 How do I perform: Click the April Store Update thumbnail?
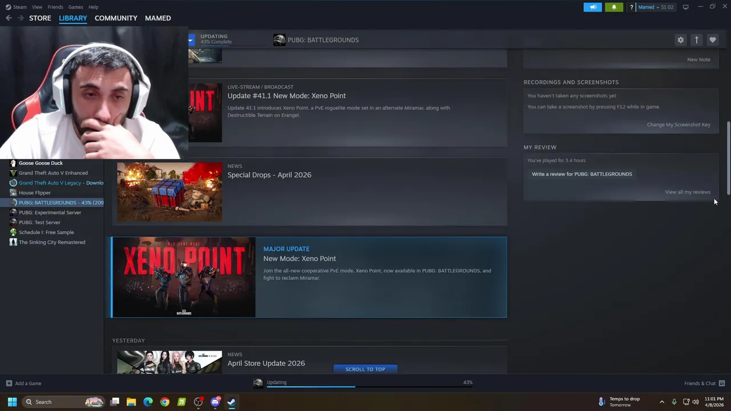(170, 362)
